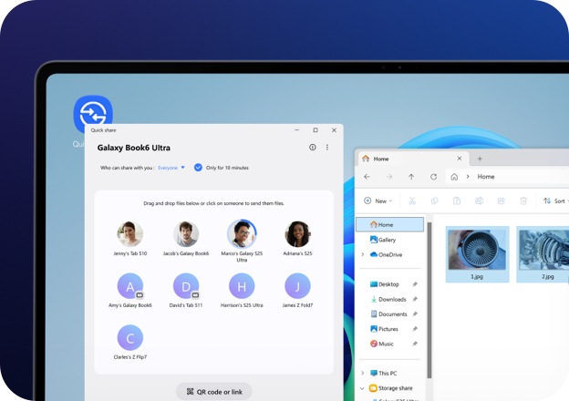
Task: Click the Rename icon in Explorer toolbar
Action: pyautogui.click(x=479, y=200)
